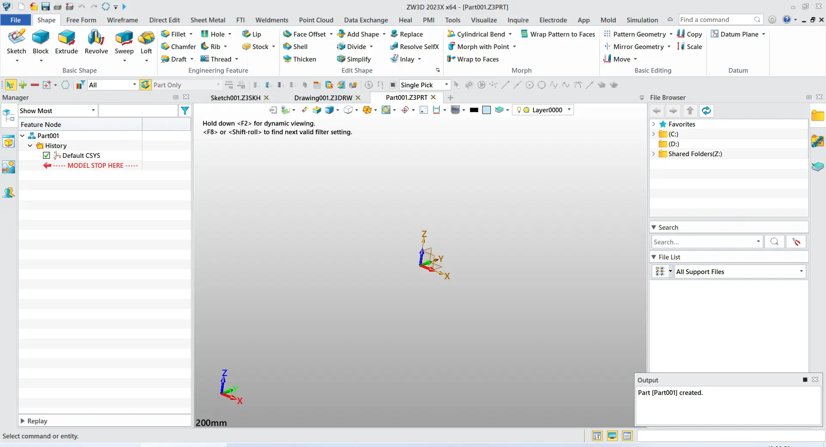Screen dimensions: 826x447
Task: Click the black color swatch
Action: click(474, 110)
